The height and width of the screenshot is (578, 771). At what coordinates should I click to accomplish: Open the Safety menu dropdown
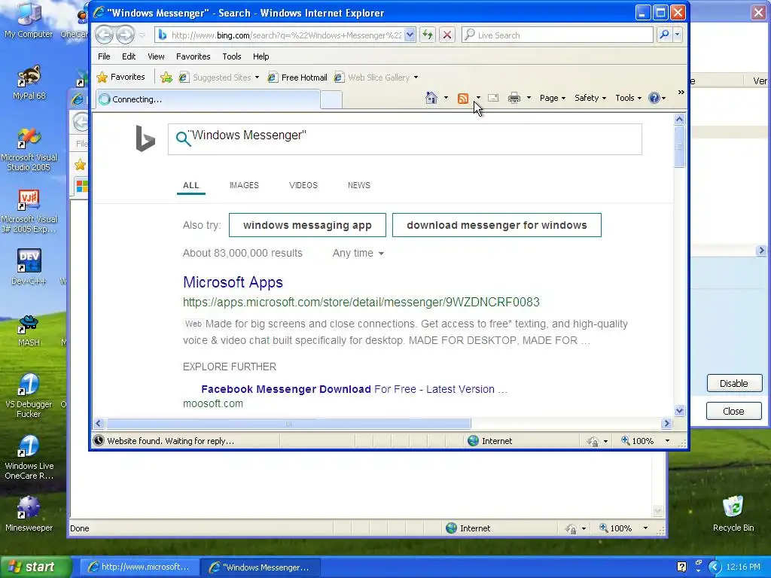[590, 98]
